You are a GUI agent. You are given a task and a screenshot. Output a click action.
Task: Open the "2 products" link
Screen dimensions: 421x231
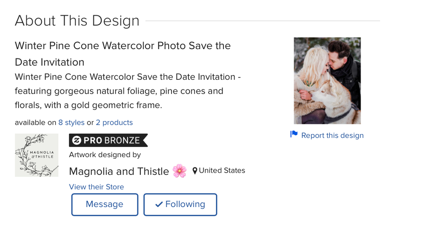[114, 123]
